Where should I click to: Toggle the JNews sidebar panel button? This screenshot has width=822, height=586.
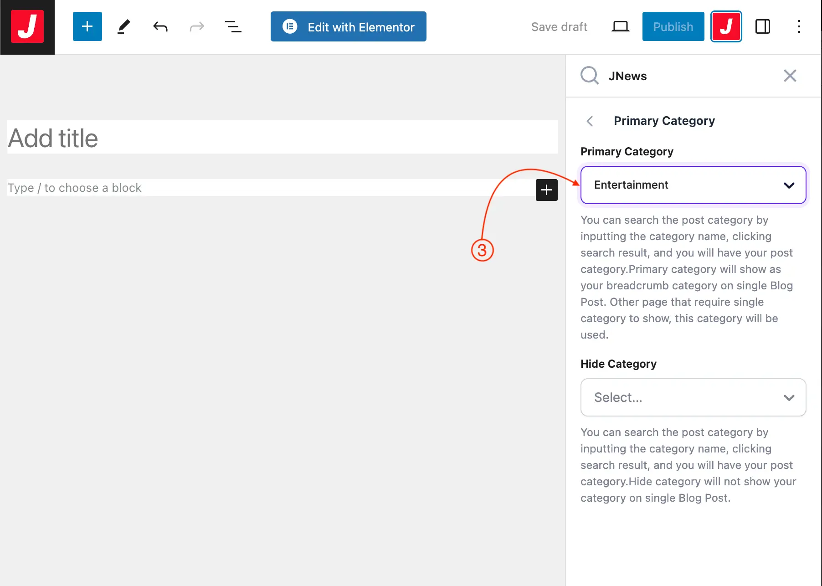pyautogui.click(x=726, y=27)
